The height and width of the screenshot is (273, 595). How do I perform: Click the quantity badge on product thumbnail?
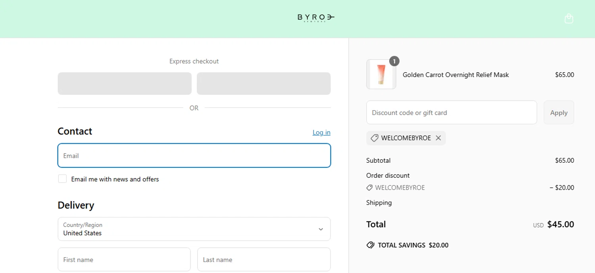[x=394, y=61]
